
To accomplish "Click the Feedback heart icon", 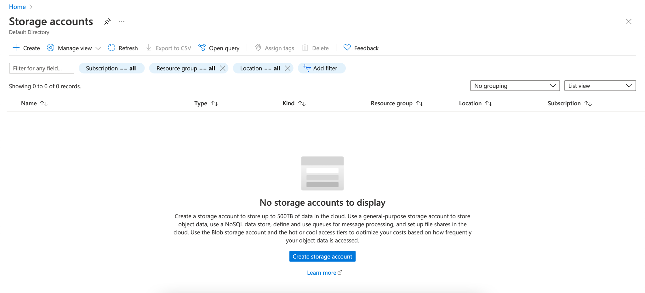I will coord(347,48).
